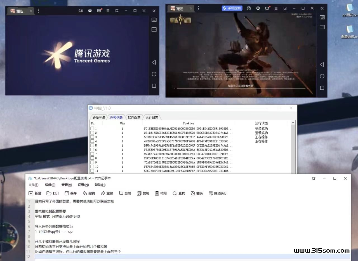Screen dimensions: 358x261
Task: Open 编辑(E) menu in notepad
Action: 50,185
